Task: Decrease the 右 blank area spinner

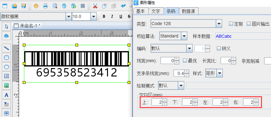Action: (x=256, y=104)
